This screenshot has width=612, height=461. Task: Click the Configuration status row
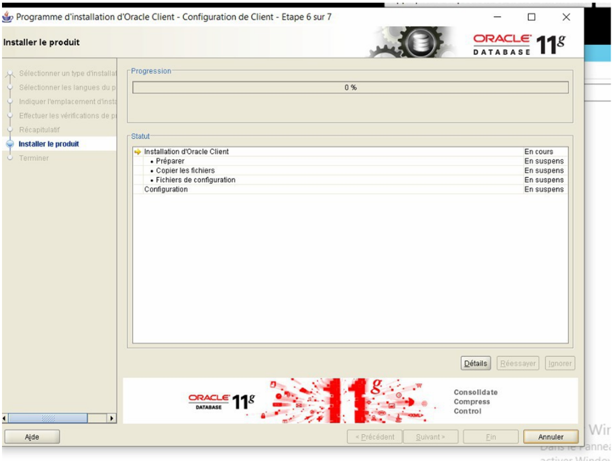350,189
